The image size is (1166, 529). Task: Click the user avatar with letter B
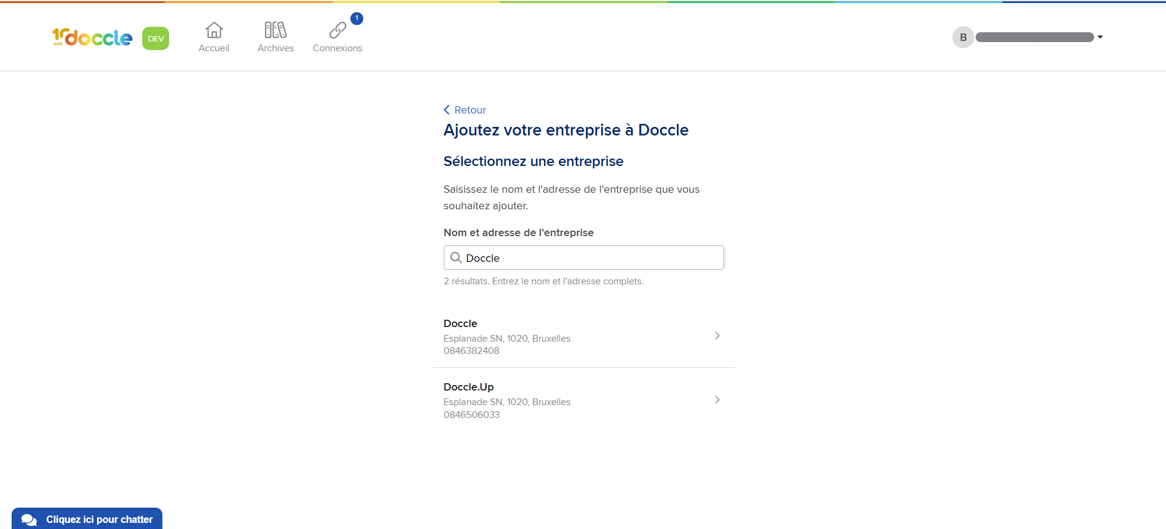tap(963, 37)
